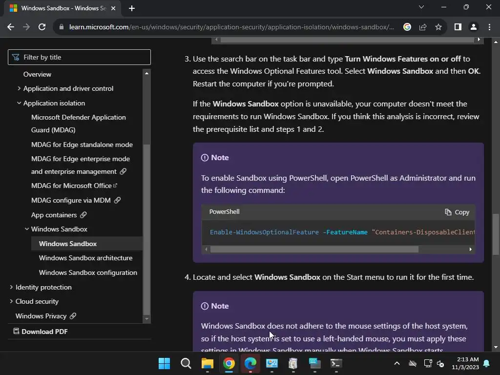Open the Terminal app in taskbar
This screenshot has width=500, height=375.
pos(336,363)
